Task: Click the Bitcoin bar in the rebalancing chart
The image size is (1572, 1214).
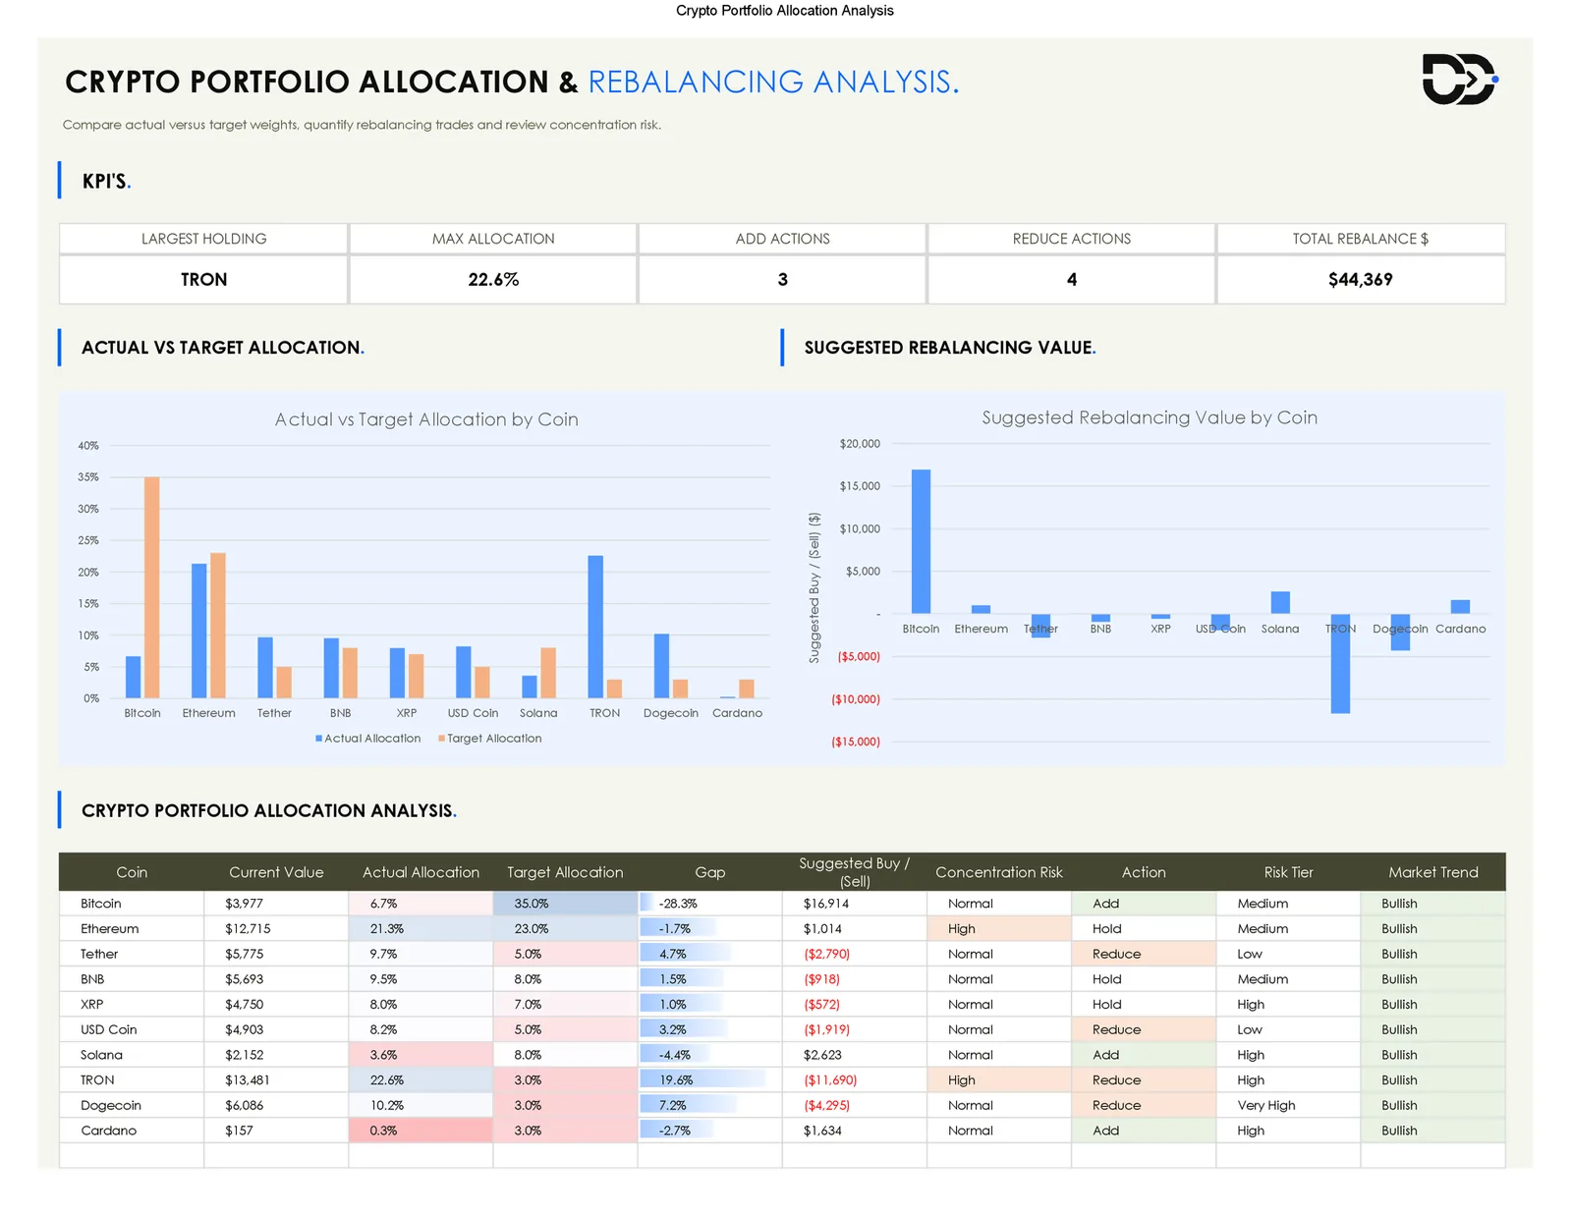Action: 921,541
